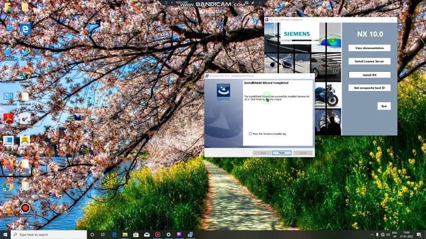Open the network icon in the system tray
The width and height of the screenshot is (426, 239).
383,234
